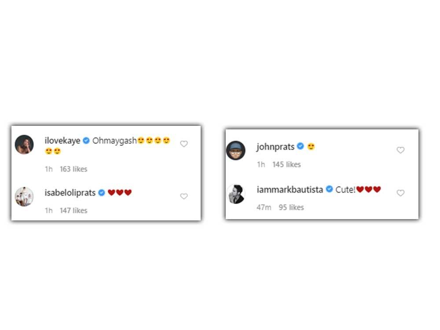Open the johnprats username link
The image size is (440, 330).
pyautogui.click(x=275, y=147)
